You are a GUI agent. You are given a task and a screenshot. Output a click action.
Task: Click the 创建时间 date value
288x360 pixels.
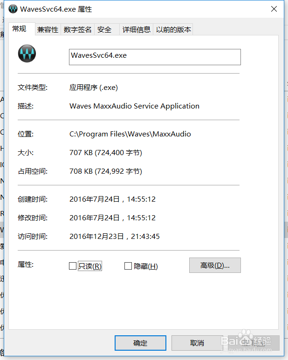click(112, 199)
